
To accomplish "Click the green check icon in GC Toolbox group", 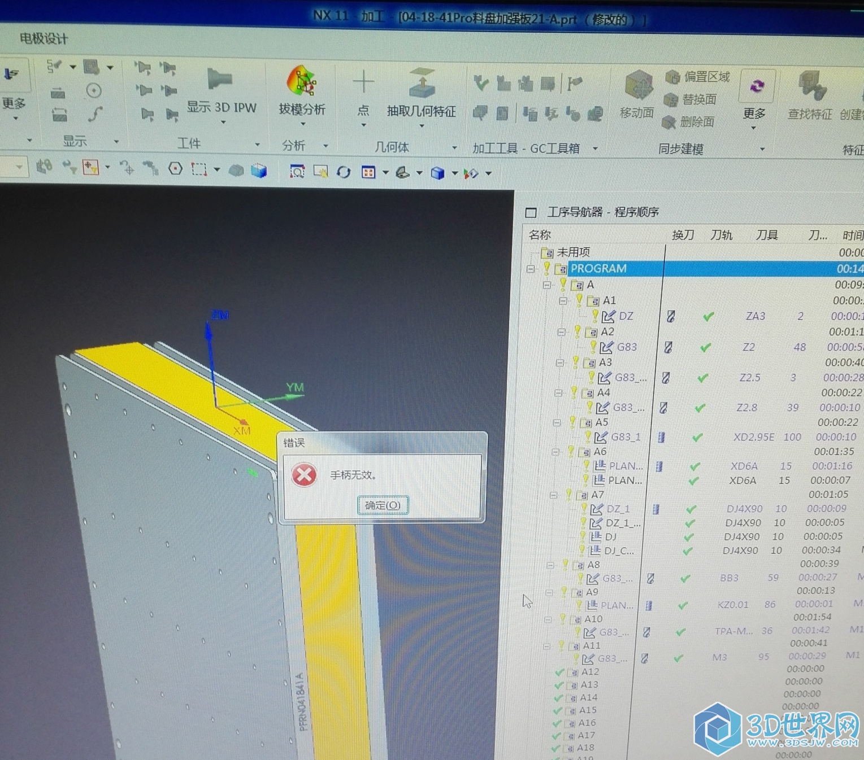I will (x=481, y=84).
